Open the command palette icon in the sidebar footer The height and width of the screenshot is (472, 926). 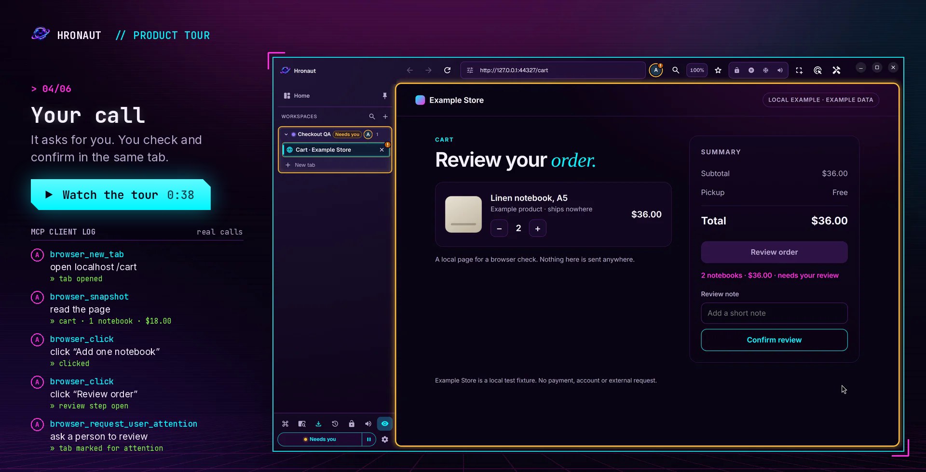[x=285, y=424]
